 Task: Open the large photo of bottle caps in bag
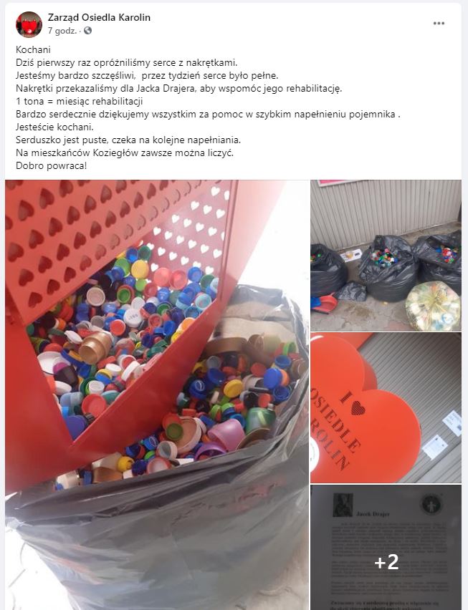tap(157, 394)
